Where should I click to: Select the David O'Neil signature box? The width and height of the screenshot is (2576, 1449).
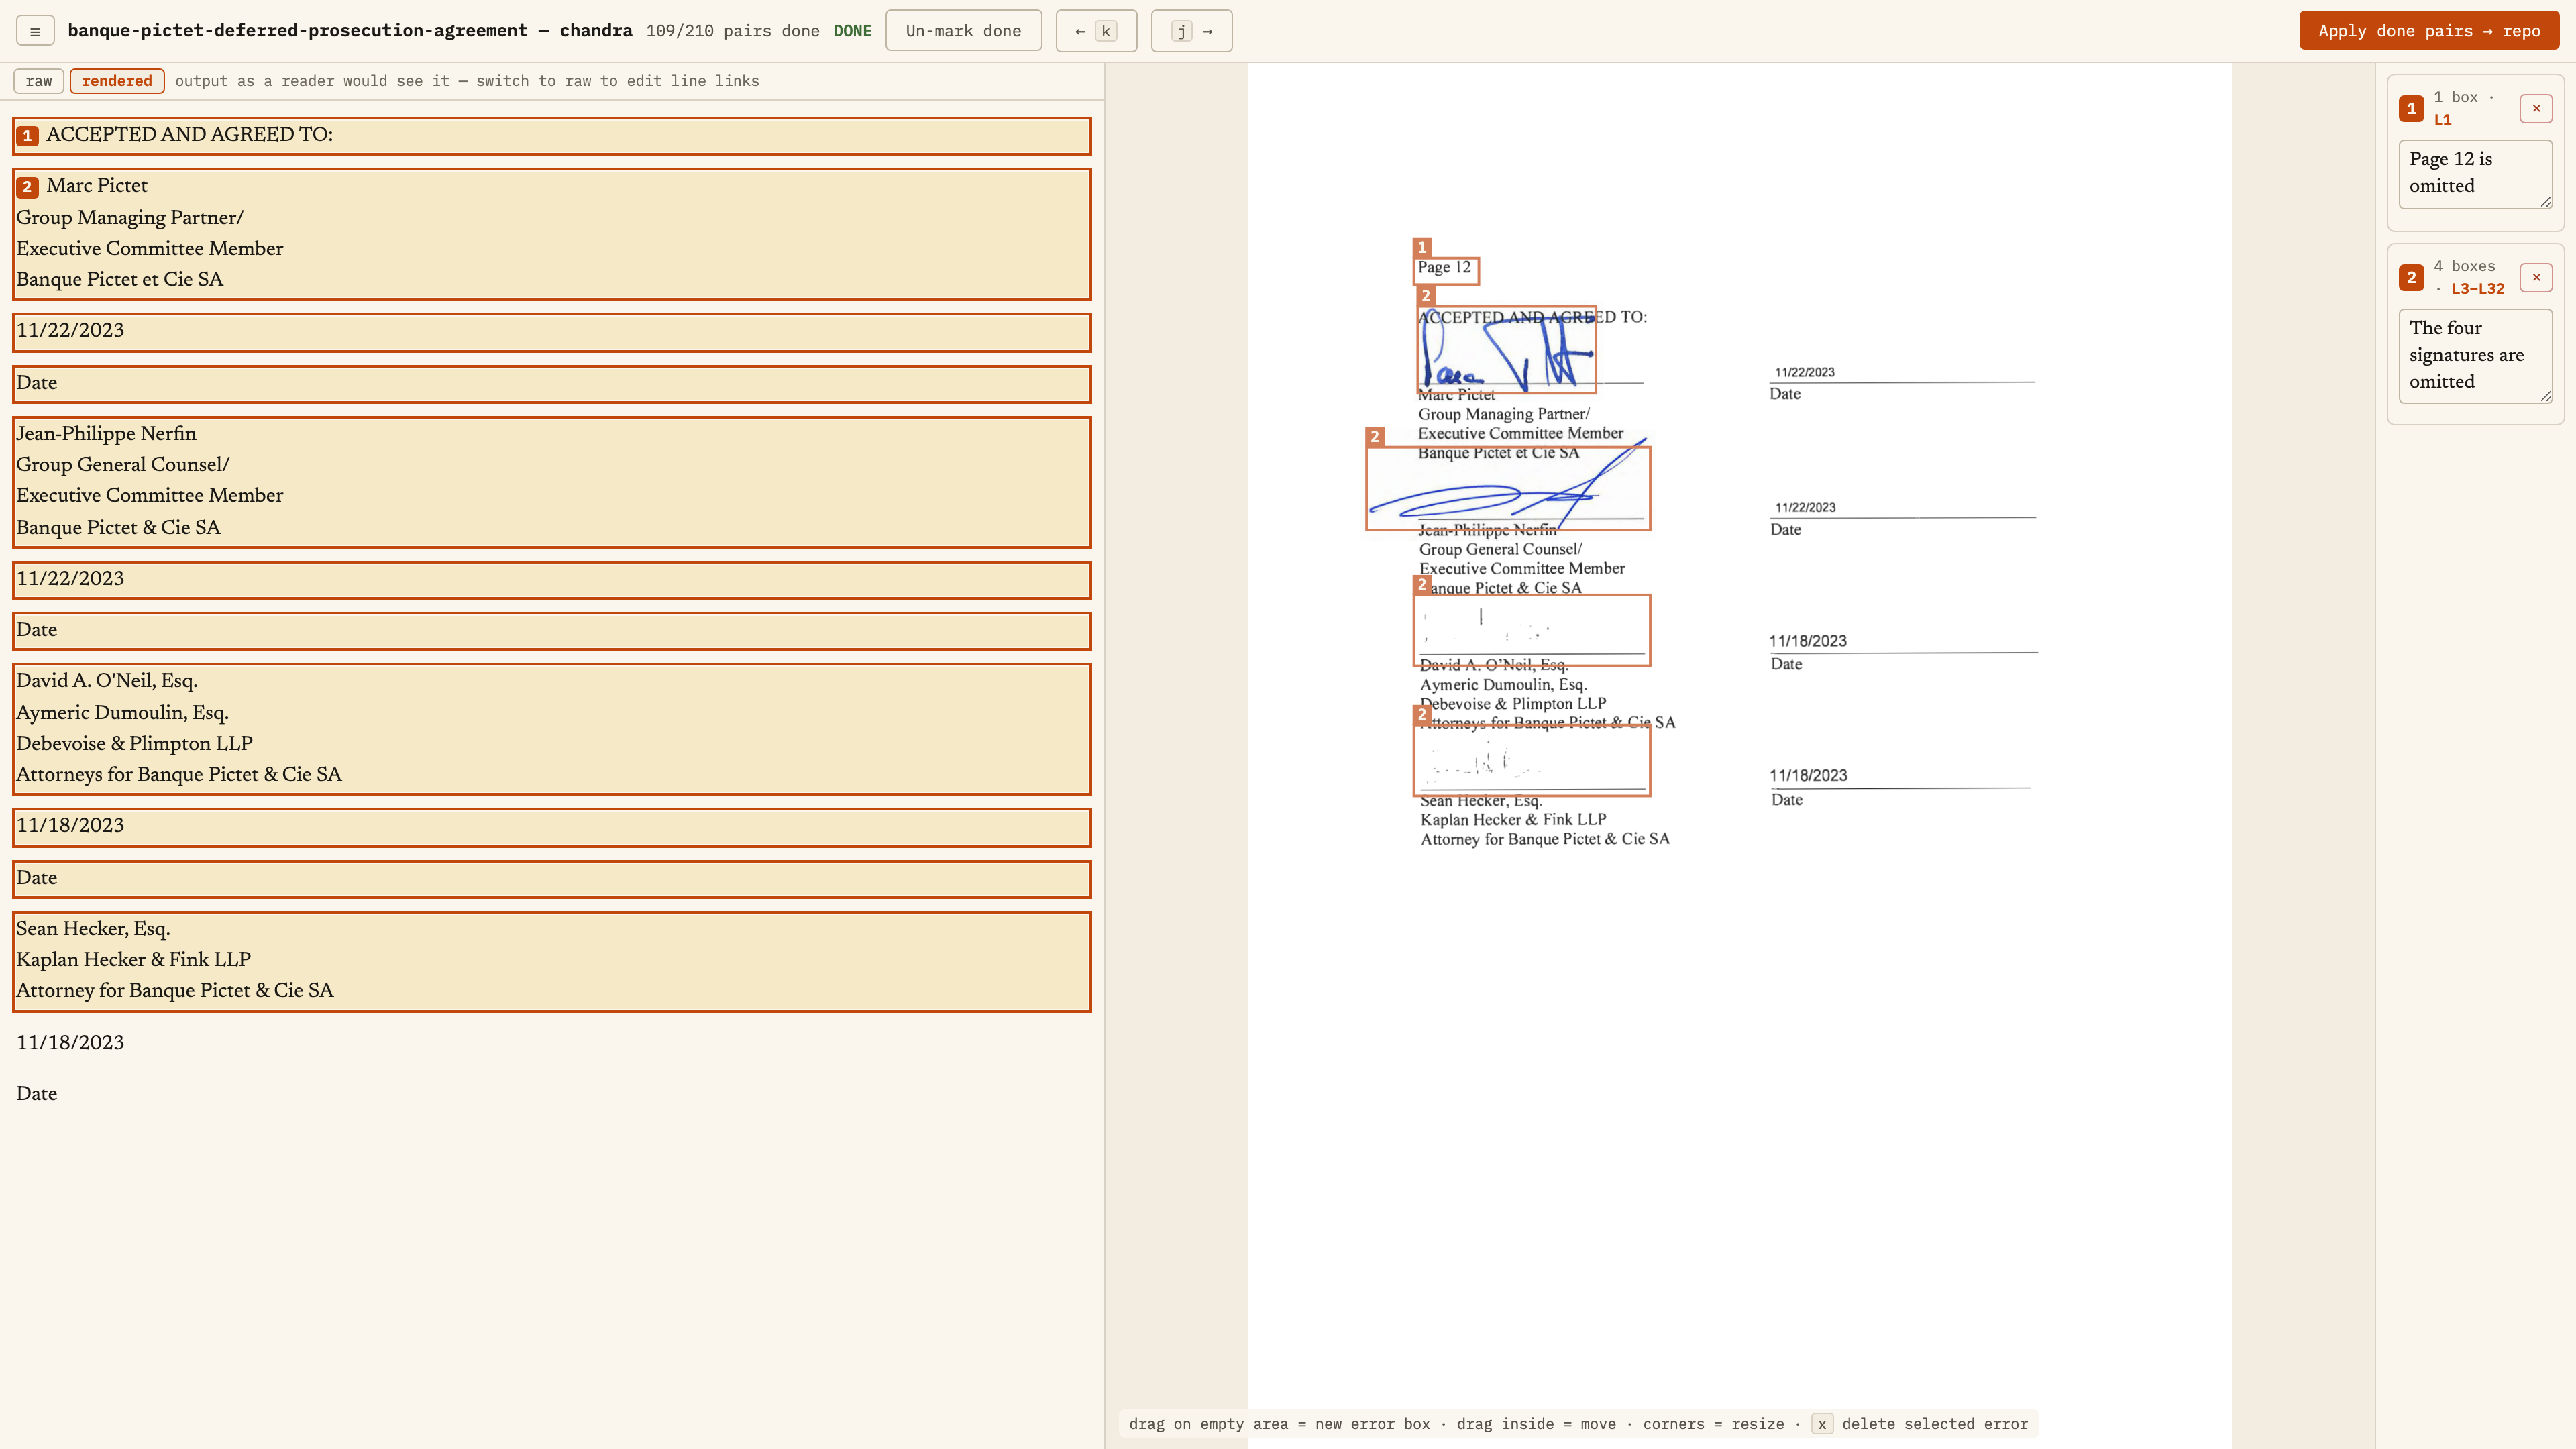tap(1532, 630)
